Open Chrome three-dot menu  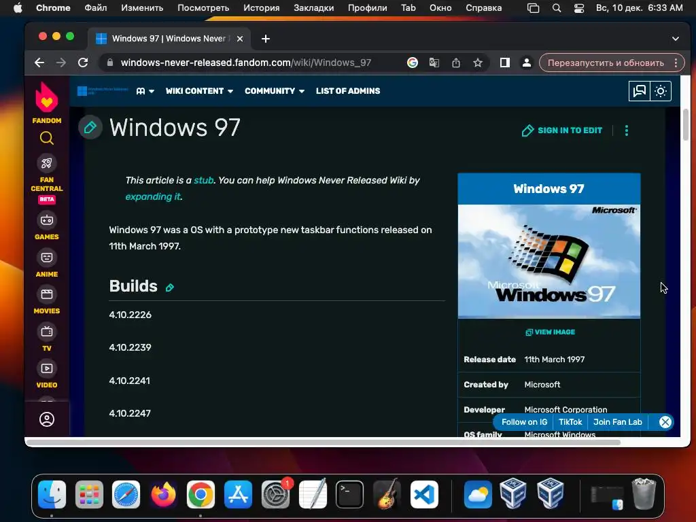[676, 63]
